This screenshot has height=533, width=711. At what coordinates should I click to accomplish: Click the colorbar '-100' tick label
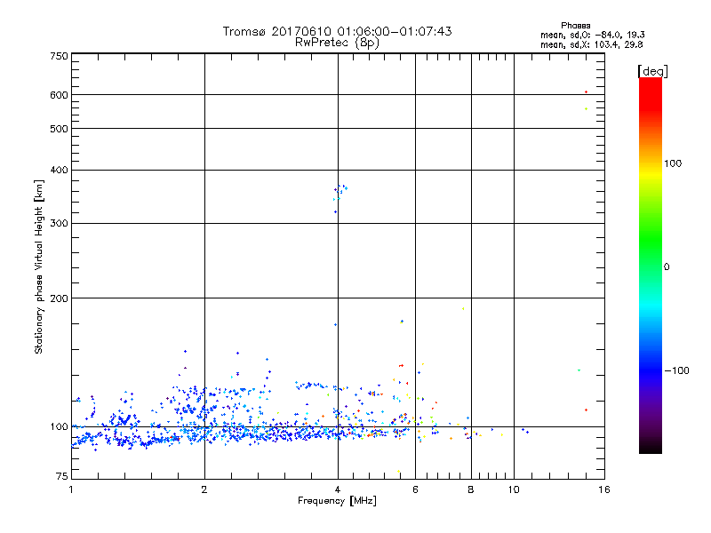676,370
